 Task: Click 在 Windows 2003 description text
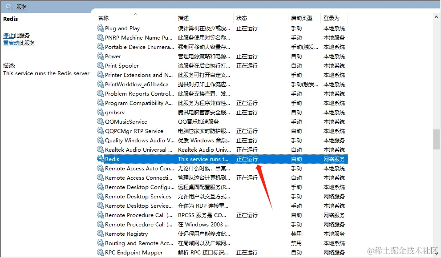point(203,224)
